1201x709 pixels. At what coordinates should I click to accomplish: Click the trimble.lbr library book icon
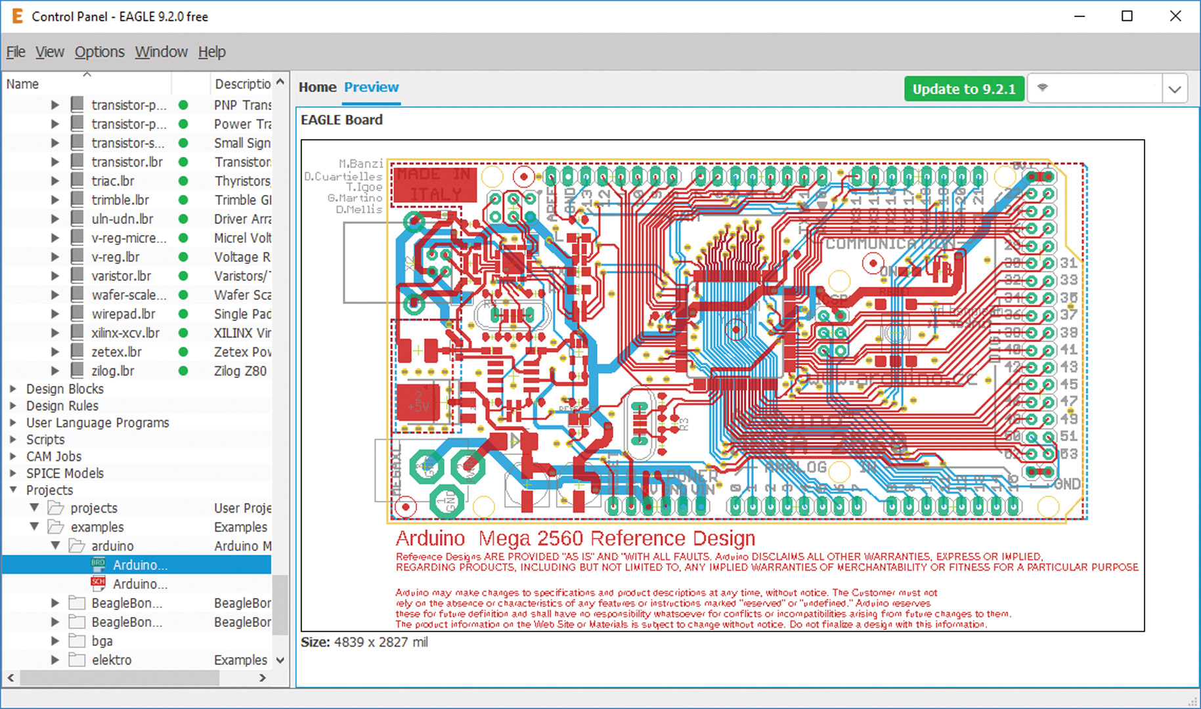pos(77,200)
